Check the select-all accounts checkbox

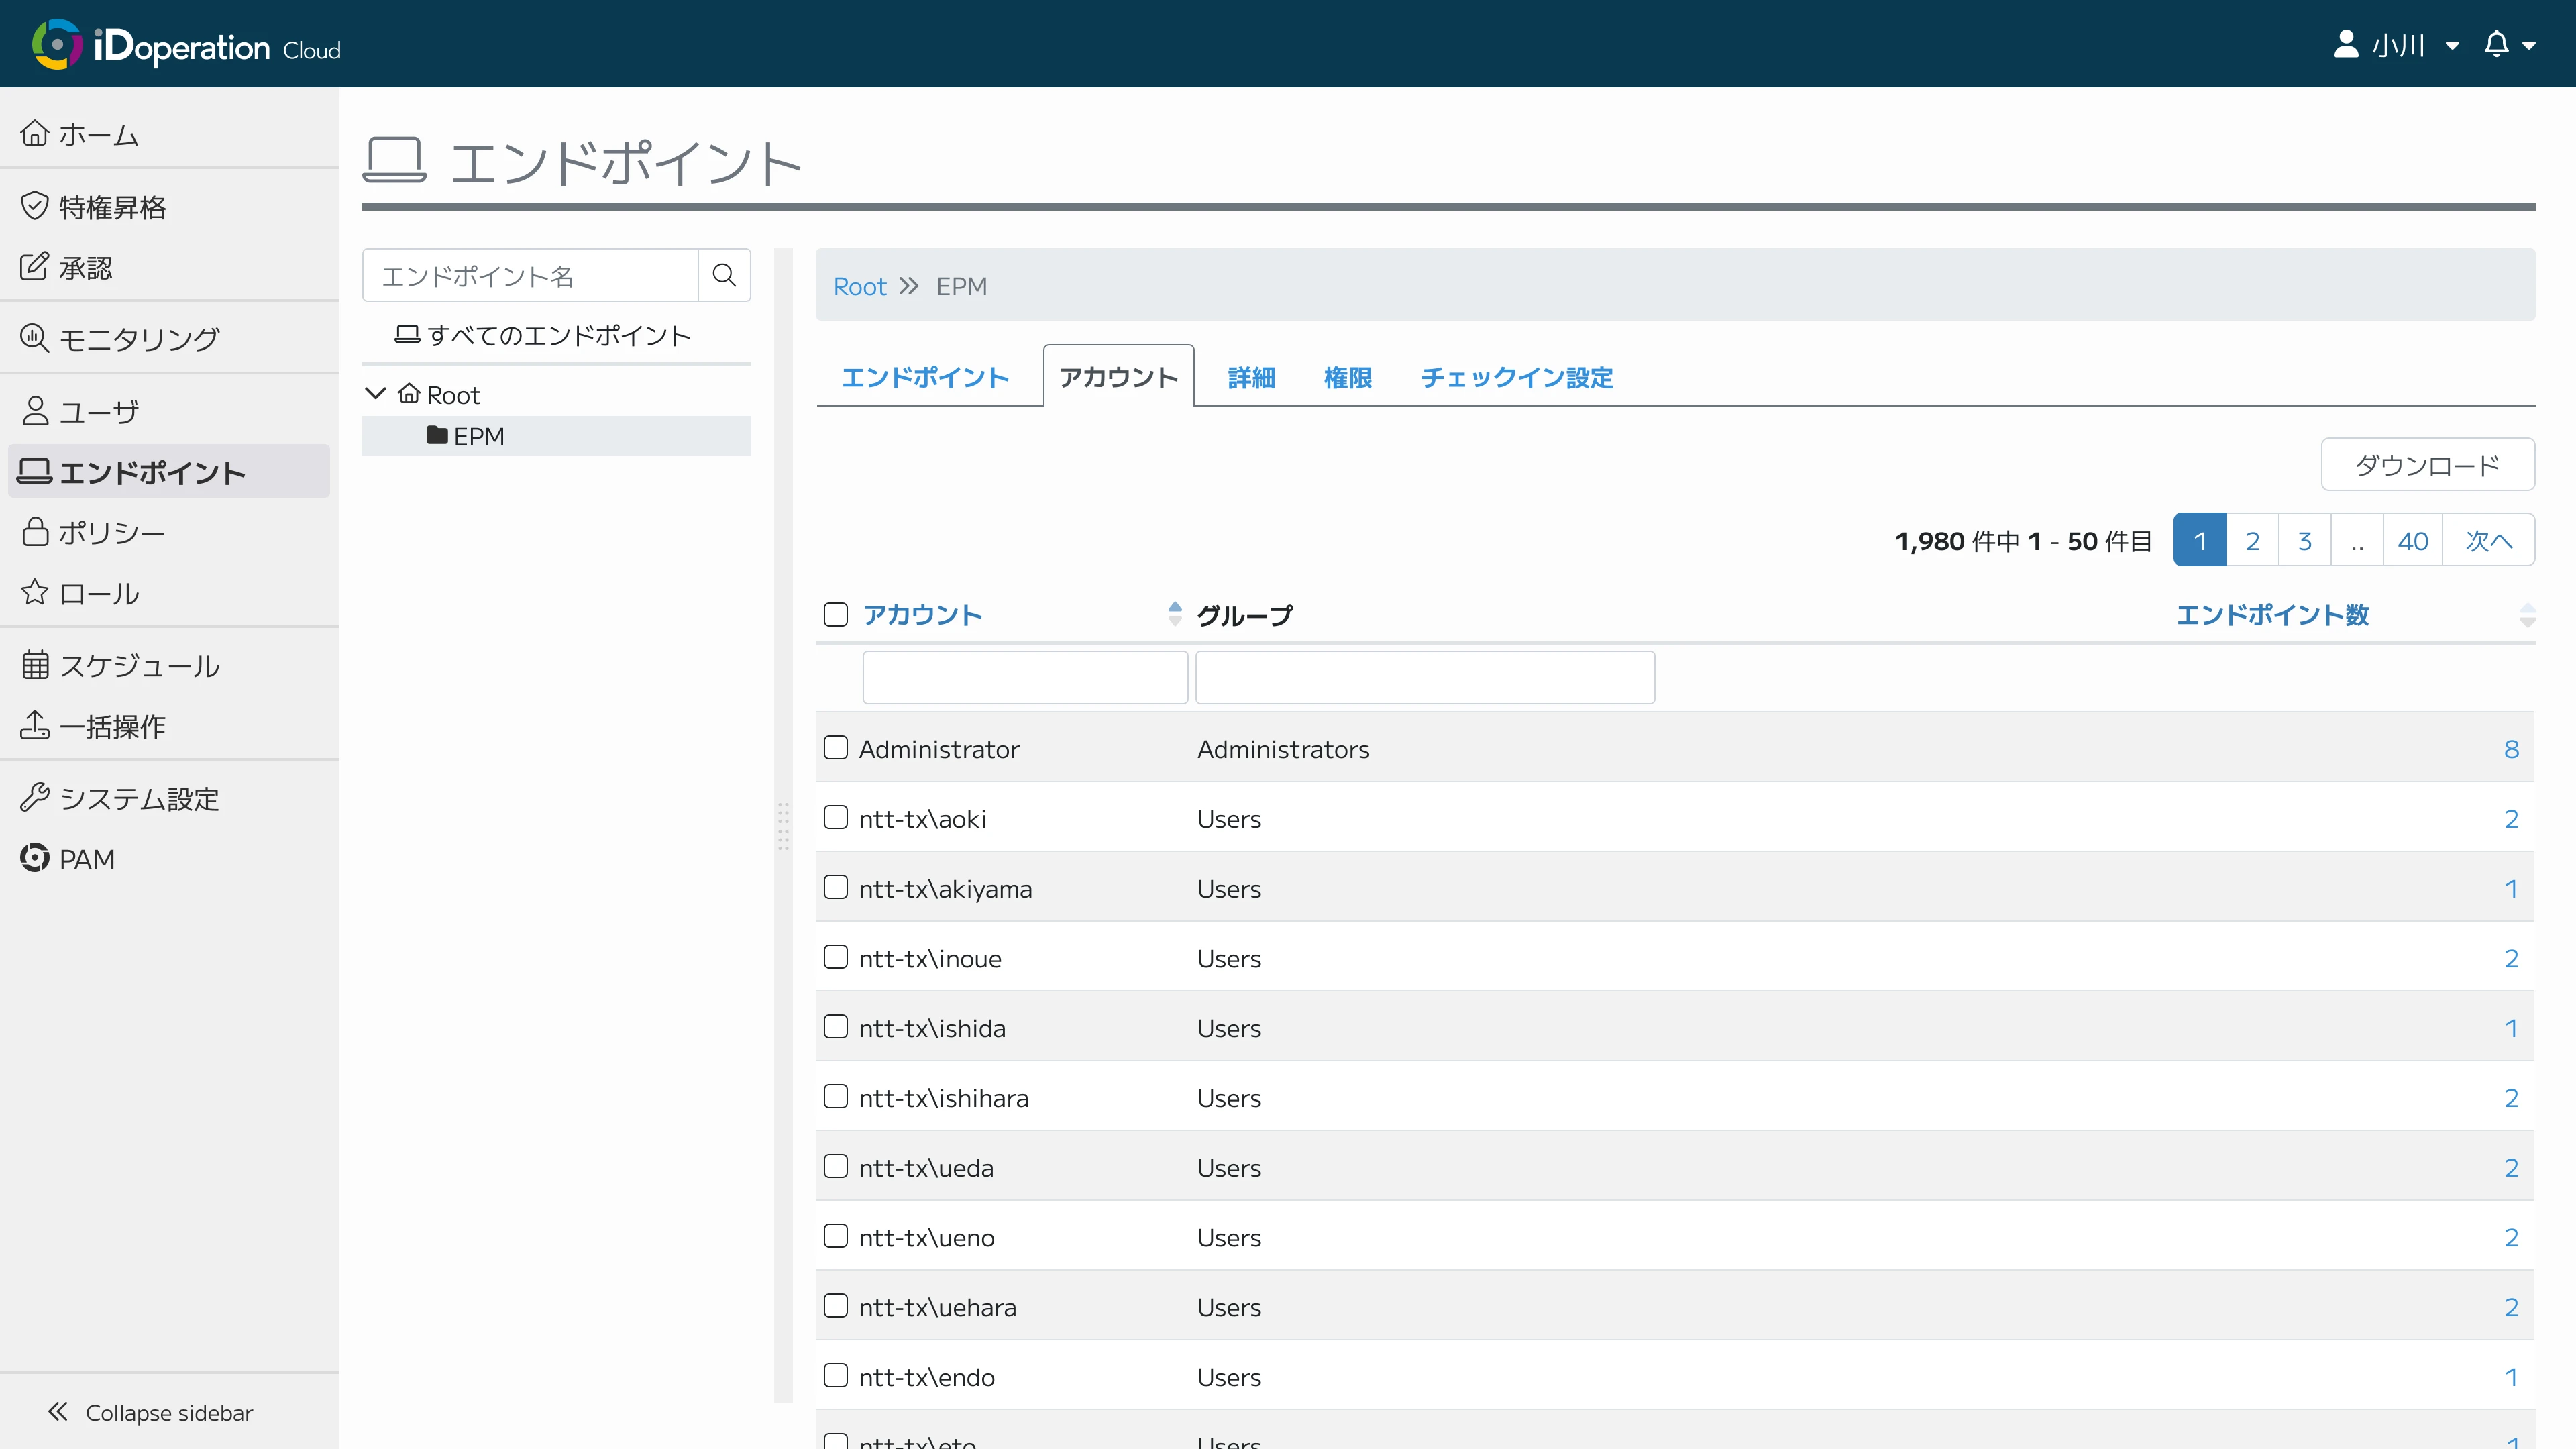coord(836,614)
